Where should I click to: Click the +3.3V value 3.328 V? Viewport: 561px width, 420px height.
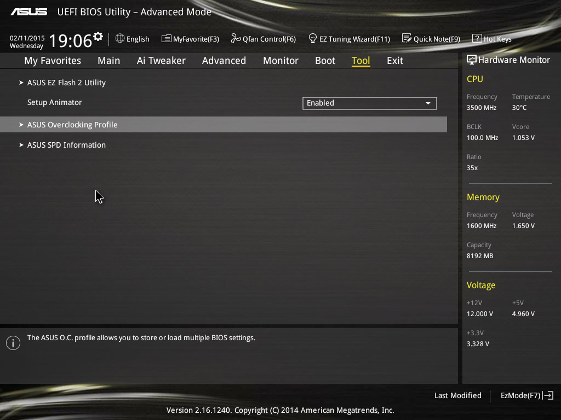tap(478, 344)
